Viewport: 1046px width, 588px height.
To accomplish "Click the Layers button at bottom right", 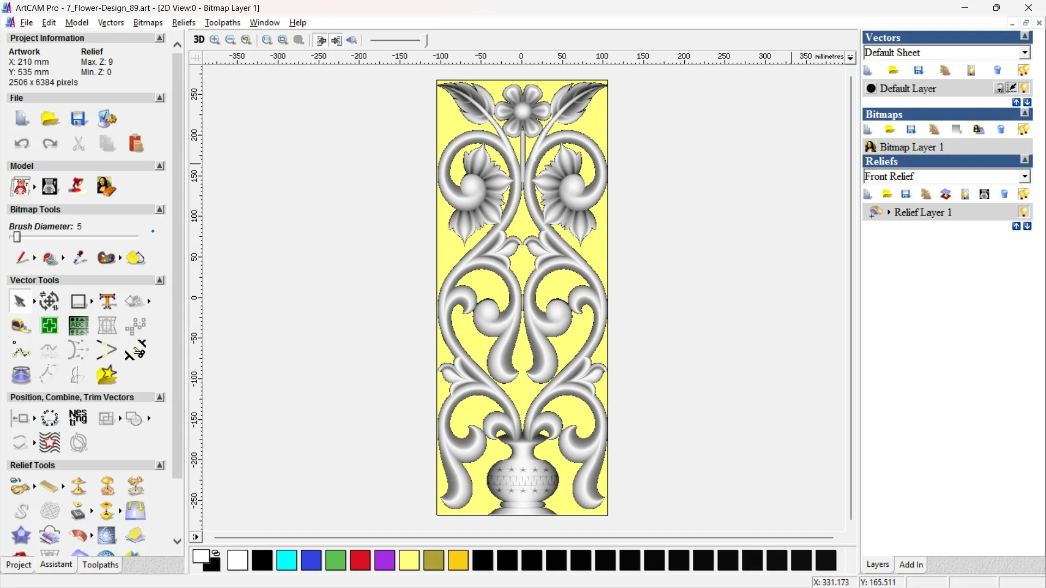I will (878, 565).
